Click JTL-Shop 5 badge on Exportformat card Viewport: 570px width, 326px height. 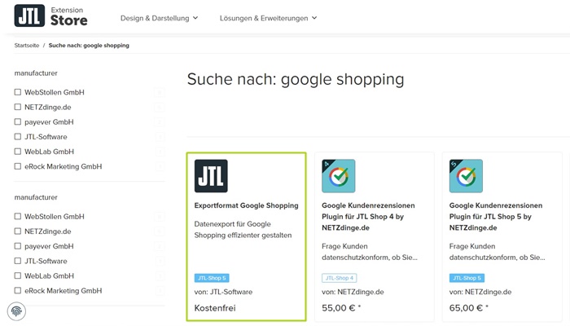click(x=212, y=278)
